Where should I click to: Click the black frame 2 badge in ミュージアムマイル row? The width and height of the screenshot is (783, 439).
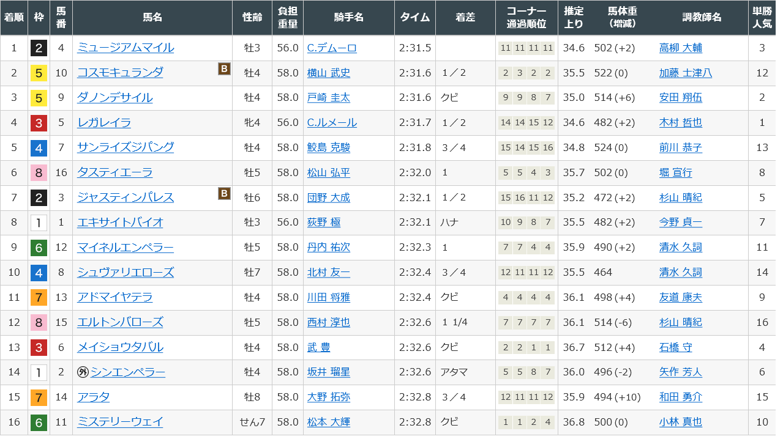[39, 48]
